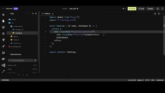Open the Settings gear in sidebar

(3, 34)
